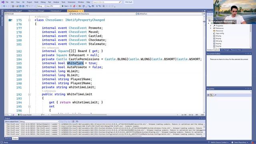256x144 pixels.
Task: Open the WhiteTurn member navigation dropdown
Action: coord(170,14)
